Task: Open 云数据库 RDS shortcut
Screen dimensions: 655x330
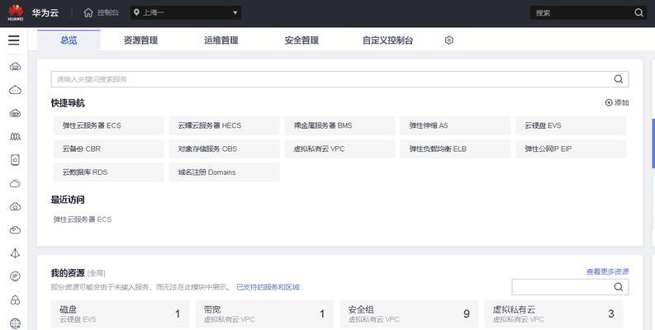Action: point(108,172)
